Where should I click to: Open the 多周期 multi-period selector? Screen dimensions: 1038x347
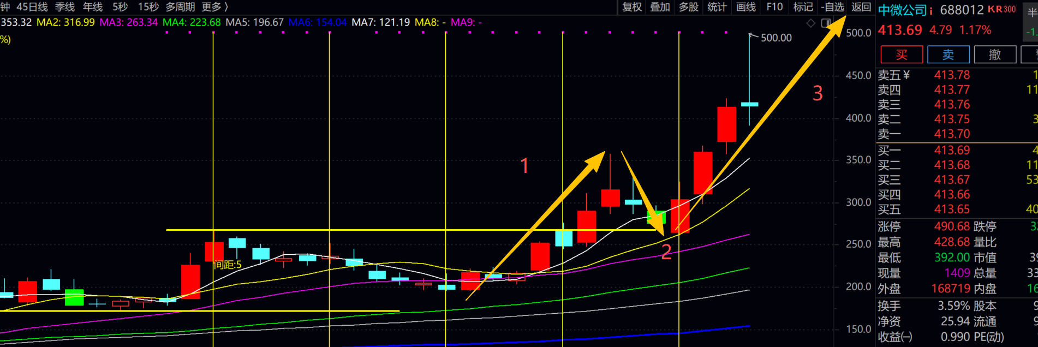point(180,7)
